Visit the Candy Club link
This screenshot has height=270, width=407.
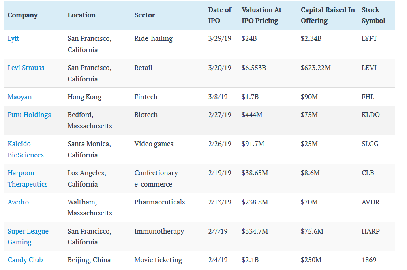tap(25, 260)
